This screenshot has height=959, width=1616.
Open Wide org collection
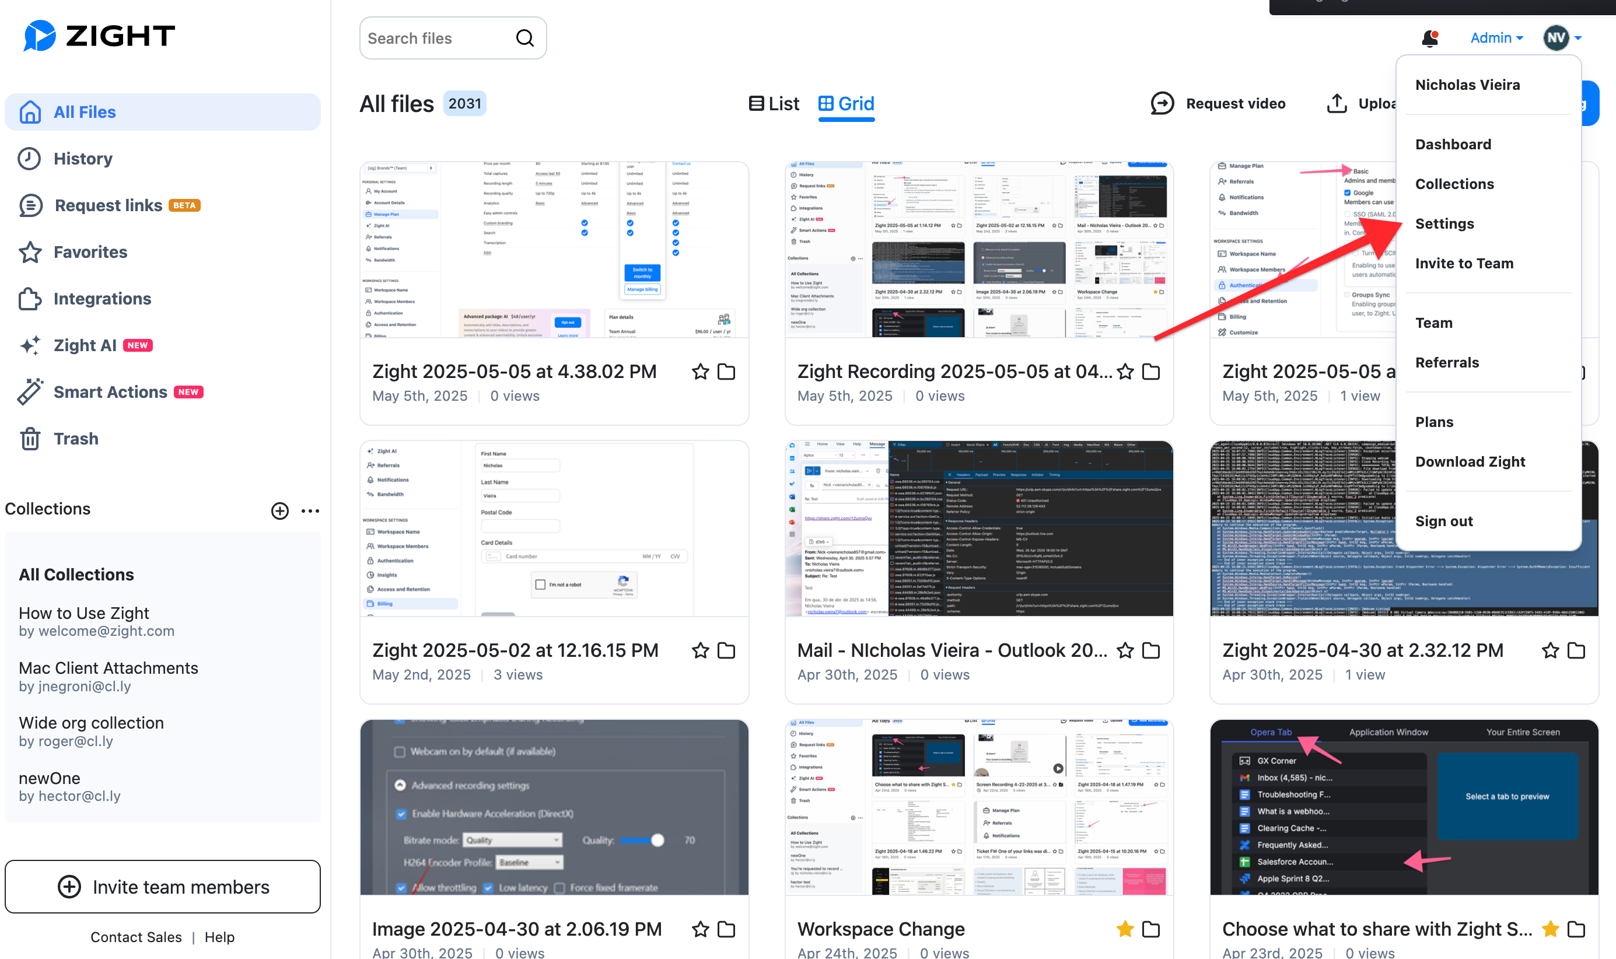pyautogui.click(x=91, y=731)
